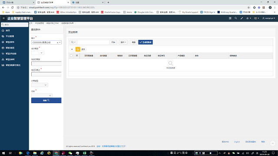Open the second sidebar item with gear icon
278x156 pixels.
tap(8, 36)
